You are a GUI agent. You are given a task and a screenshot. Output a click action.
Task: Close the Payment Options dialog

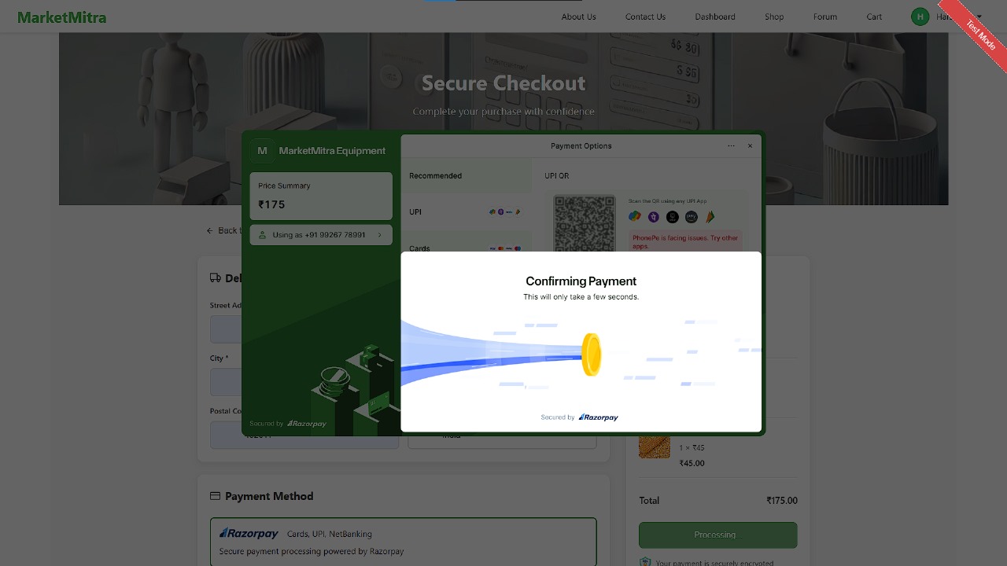750,145
